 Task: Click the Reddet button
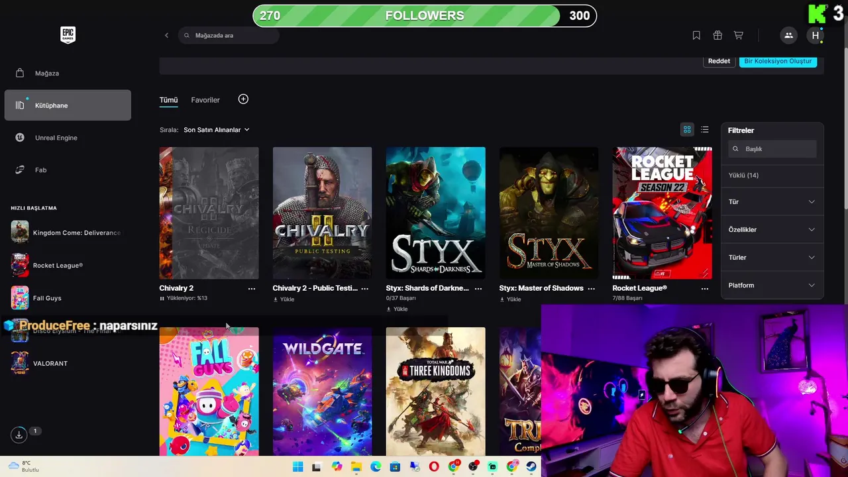click(719, 61)
